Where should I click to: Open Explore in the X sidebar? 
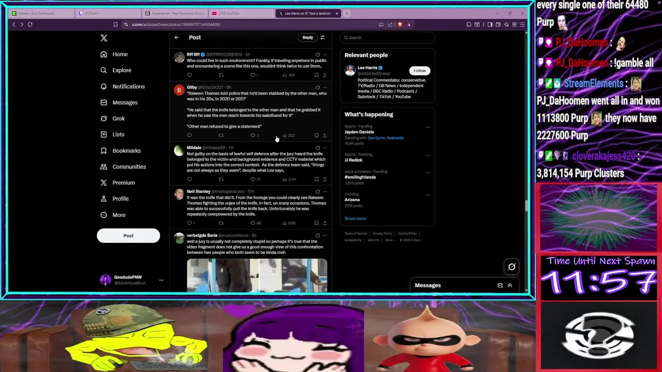(116, 70)
